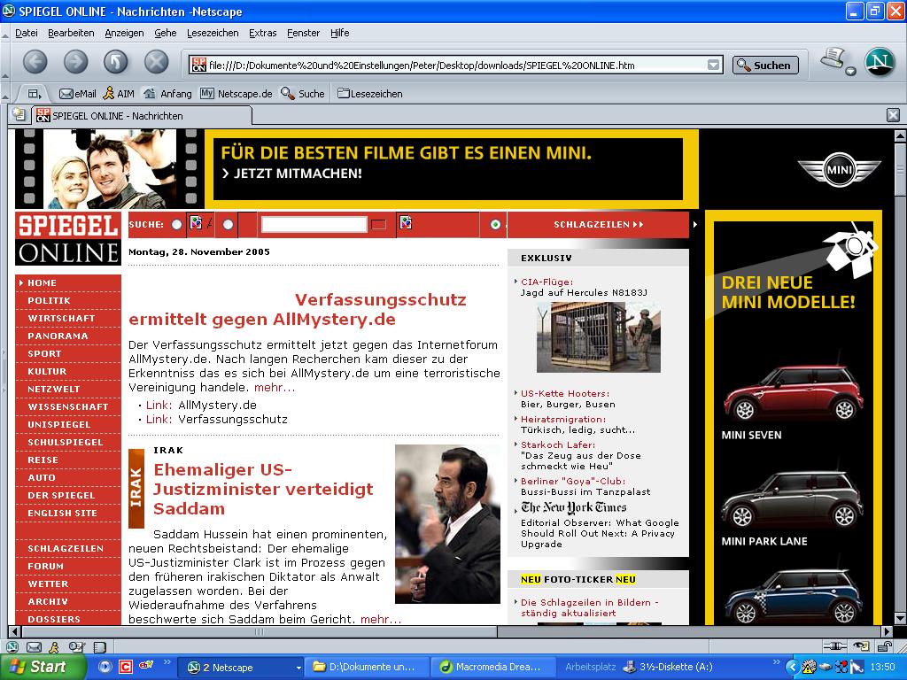Select the third selected SUCHE radio button
This screenshot has width=907, height=680.
(x=495, y=224)
